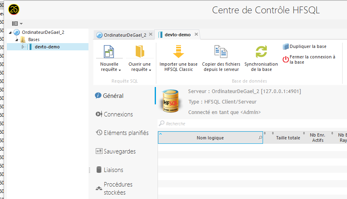Click Fermer la connexion à la base
347x199 pixels.
point(309,59)
